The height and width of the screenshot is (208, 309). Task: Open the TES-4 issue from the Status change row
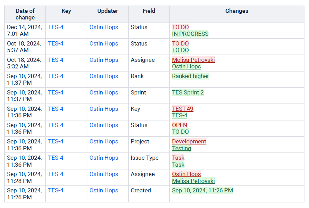tap(55, 27)
